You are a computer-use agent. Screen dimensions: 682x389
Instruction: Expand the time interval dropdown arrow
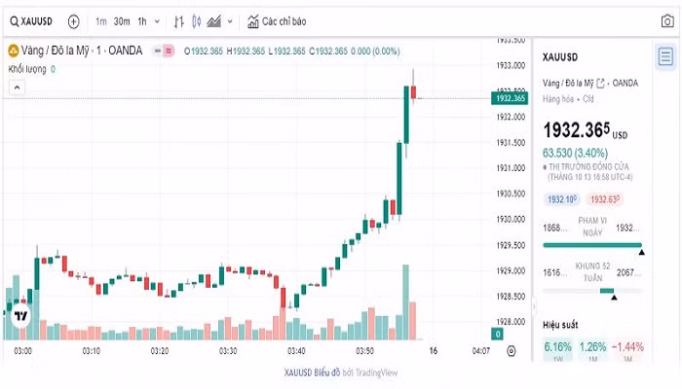158,20
